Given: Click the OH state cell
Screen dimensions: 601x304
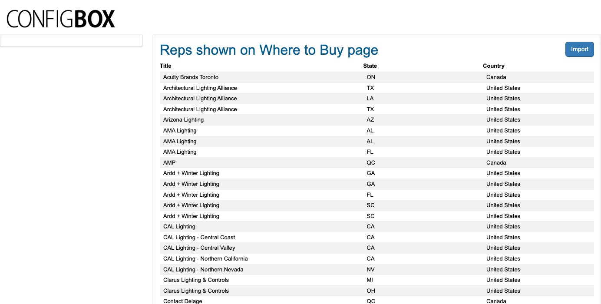Looking at the screenshot, I should click(371, 291).
